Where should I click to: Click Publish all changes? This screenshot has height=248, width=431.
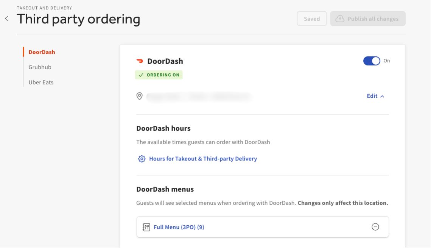click(x=367, y=18)
